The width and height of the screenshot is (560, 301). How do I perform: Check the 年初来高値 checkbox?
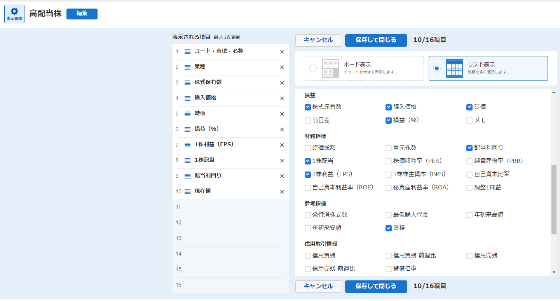pyautogui.click(x=469, y=215)
